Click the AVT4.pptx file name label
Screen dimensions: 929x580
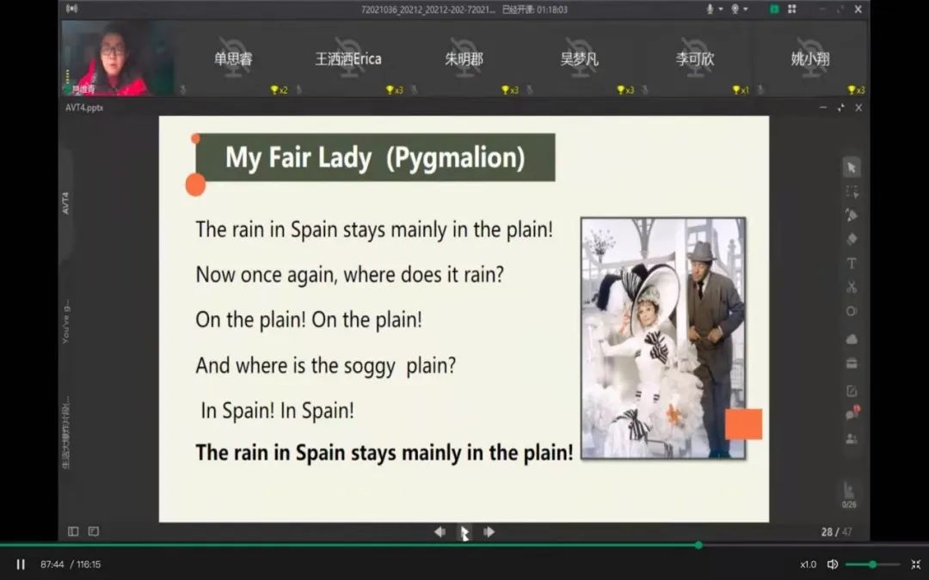(84, 107)
